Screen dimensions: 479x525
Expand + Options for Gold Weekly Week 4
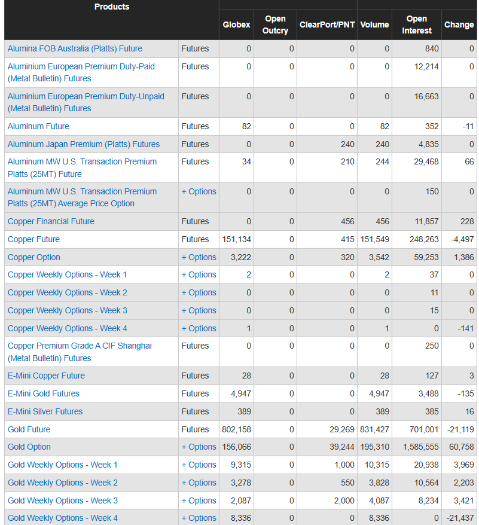pyautogui.click(x=199, y=518)
